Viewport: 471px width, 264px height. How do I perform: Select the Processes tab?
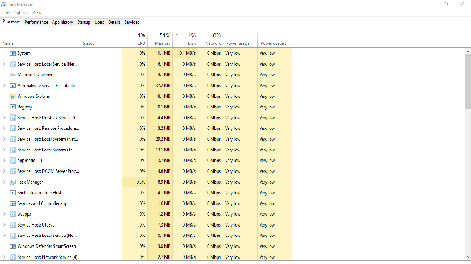click(12, 22)
